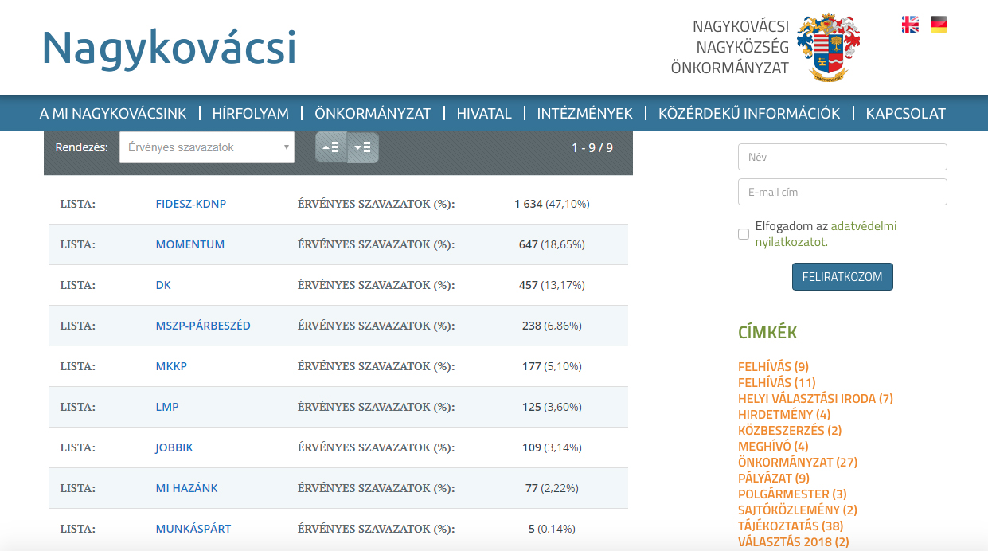Viewport: 988px width, 551px height.
Task: Open the MUNKÁSPÁRT list link
Action: pos(193,529)
